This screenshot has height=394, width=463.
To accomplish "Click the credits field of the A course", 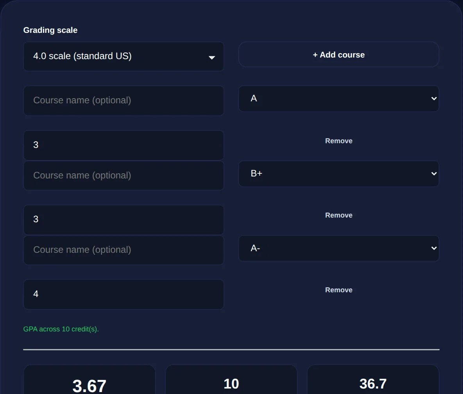I will (x=123, y=145).
